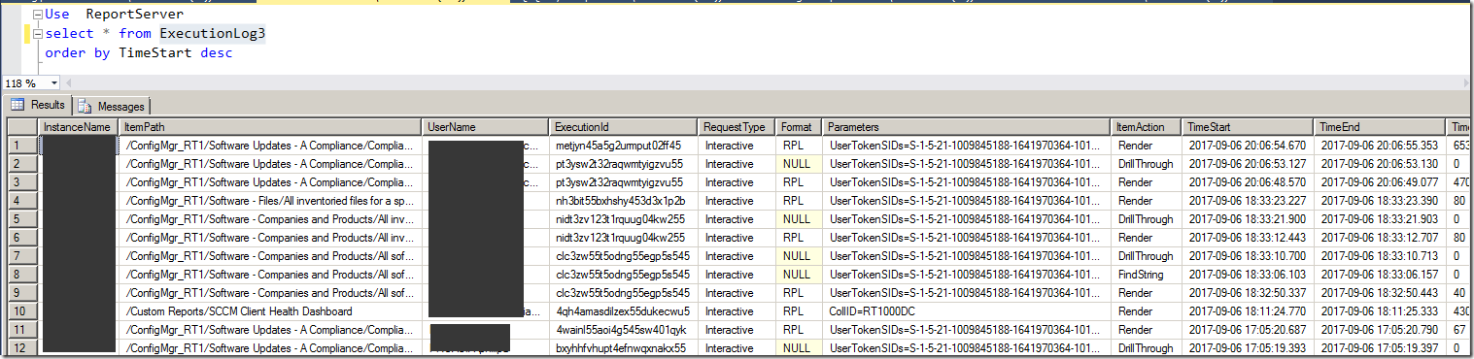The height and width of the screenshot is (359, 1474).
Task: Click the CollID=RT1000DC Parameters cell
Action: [967, 311]
